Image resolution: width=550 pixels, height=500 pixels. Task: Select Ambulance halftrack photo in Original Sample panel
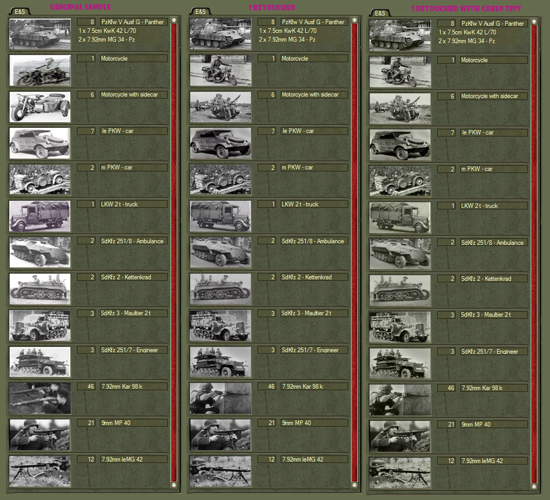coord(40,253)
